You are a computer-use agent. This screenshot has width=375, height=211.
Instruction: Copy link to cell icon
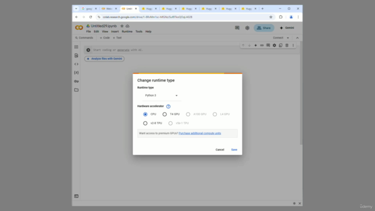pos(262,46)
